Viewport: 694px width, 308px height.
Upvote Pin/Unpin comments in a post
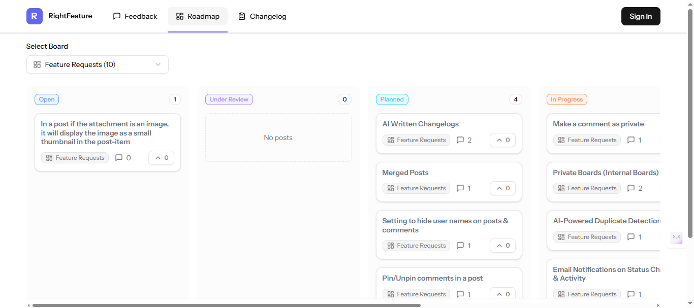[502, 294]
